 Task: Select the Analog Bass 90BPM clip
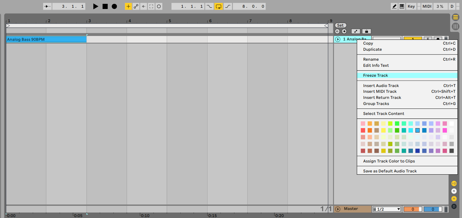pos(46,39)
